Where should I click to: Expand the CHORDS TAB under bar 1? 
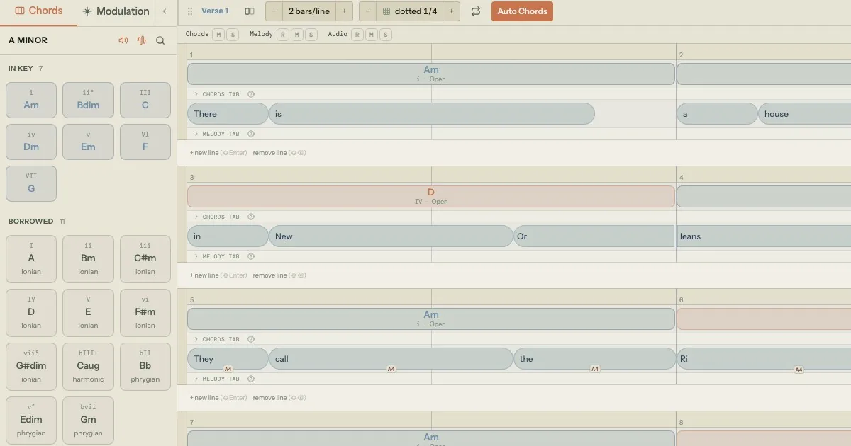coord(217,94)
